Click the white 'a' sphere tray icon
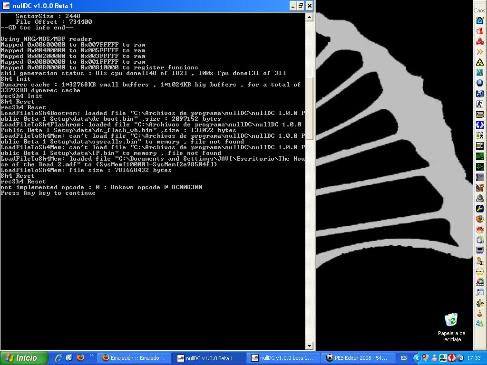The height and width of the screenshot is (365, 487). coord(461,358)
